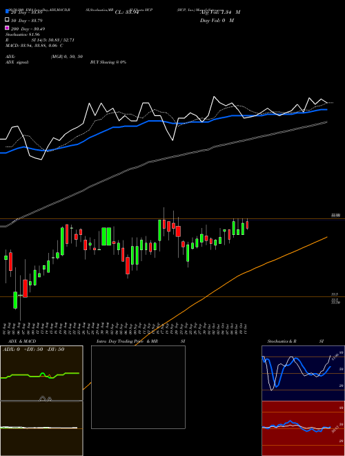
Task: Click the 'CL: 33.94' closing price label
Action: point(127,12)
